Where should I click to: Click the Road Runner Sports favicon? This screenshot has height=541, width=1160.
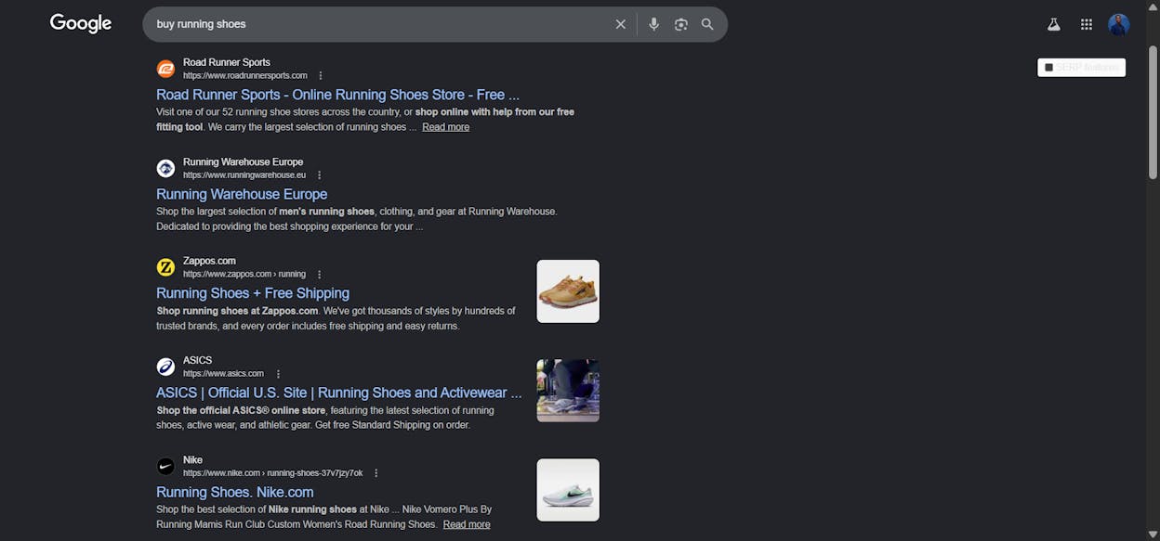[165, 69]
